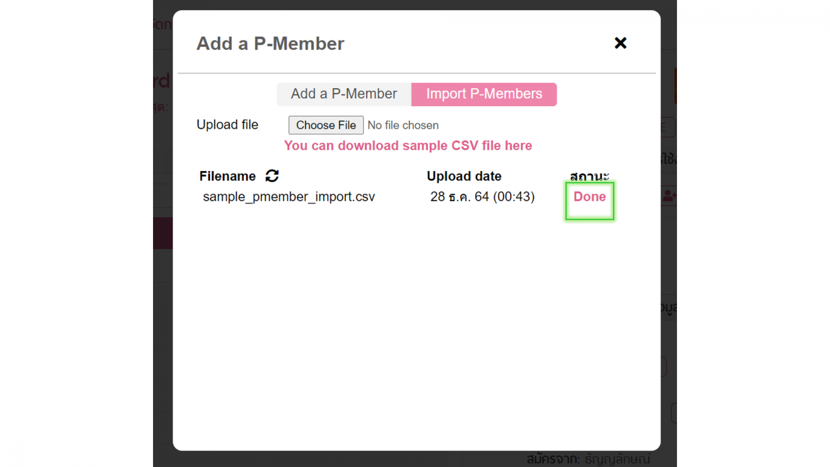This screenshot has width=830, height=467.
Task: Open the Choose File browser
Action: [326, 125]
